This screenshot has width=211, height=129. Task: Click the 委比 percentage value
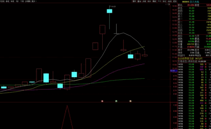(191, 5)
